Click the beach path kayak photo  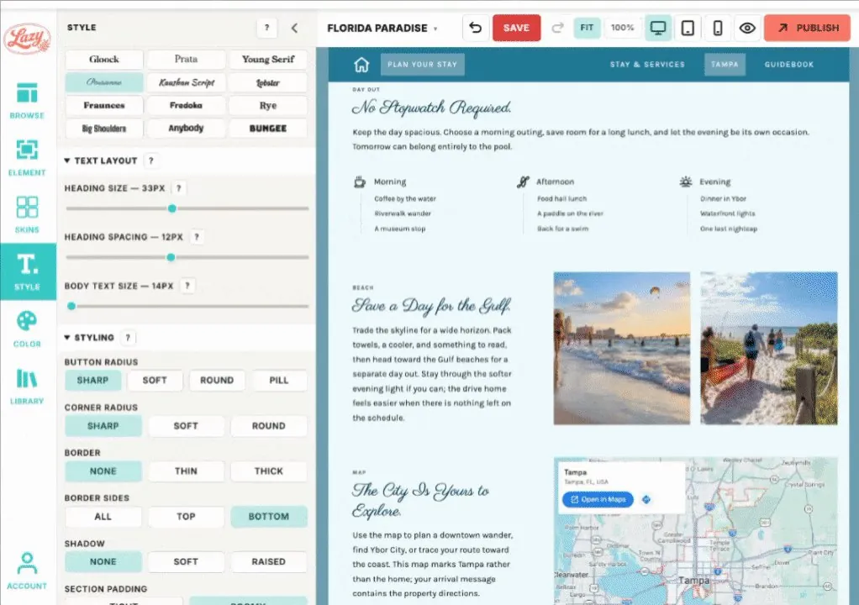pyautogui.click(x=768, y=348)
